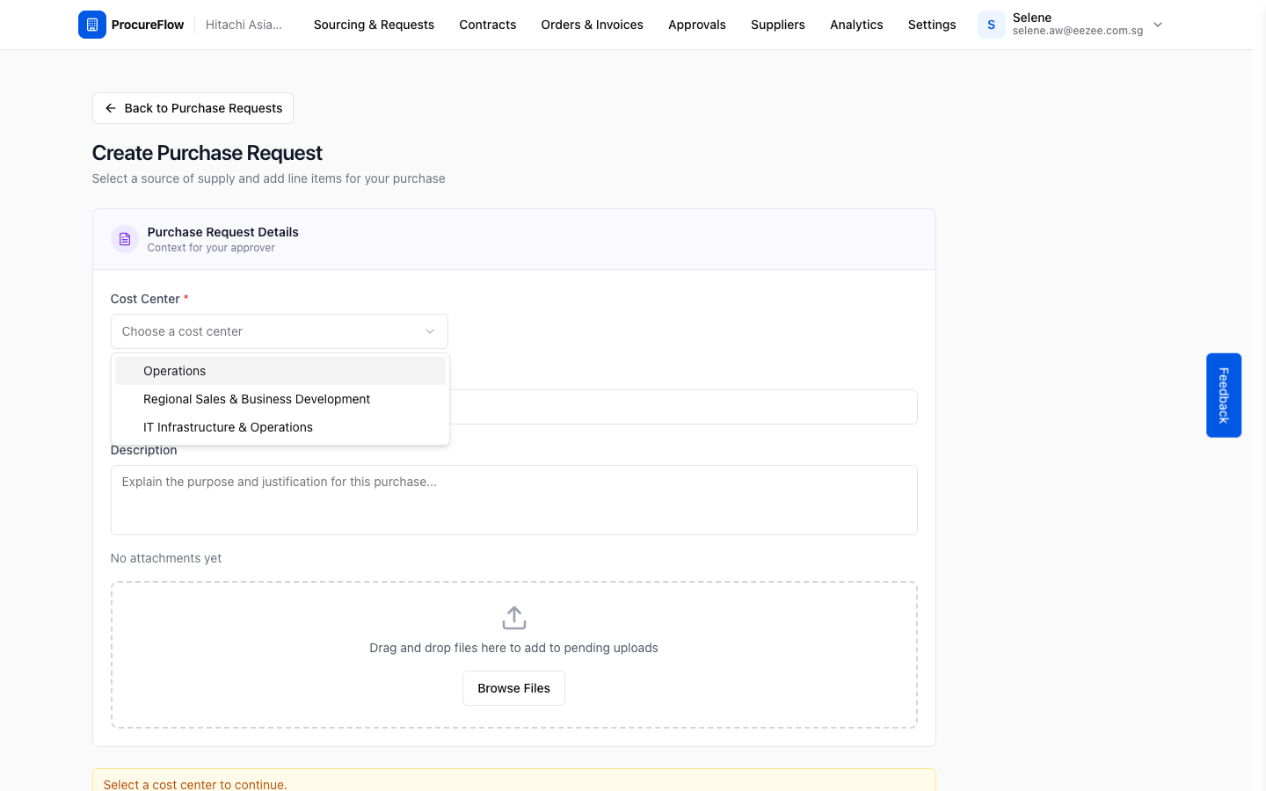Click the 'No attachments yet' text
The width and height of the screenshot is (1266, 791).
pyautogui.click(x=166, y=558)
